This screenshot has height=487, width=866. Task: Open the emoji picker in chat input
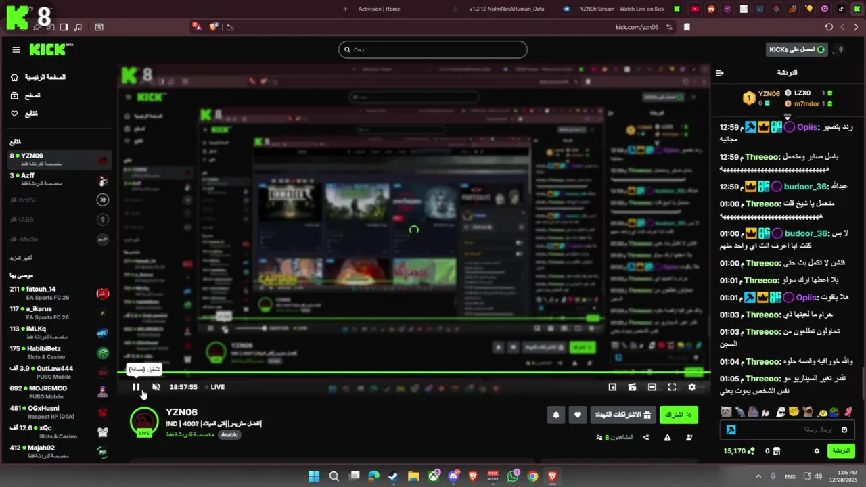click(844, 430)
